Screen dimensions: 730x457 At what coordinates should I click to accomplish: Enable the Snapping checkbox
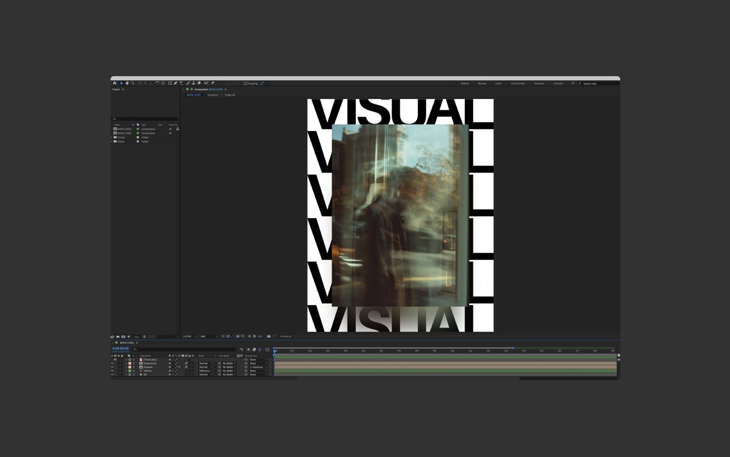(x=246, y=83)
